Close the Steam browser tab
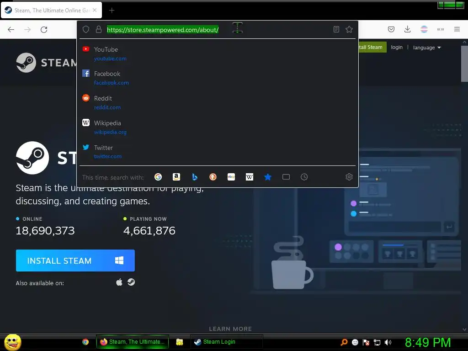 tap(95, 10)
